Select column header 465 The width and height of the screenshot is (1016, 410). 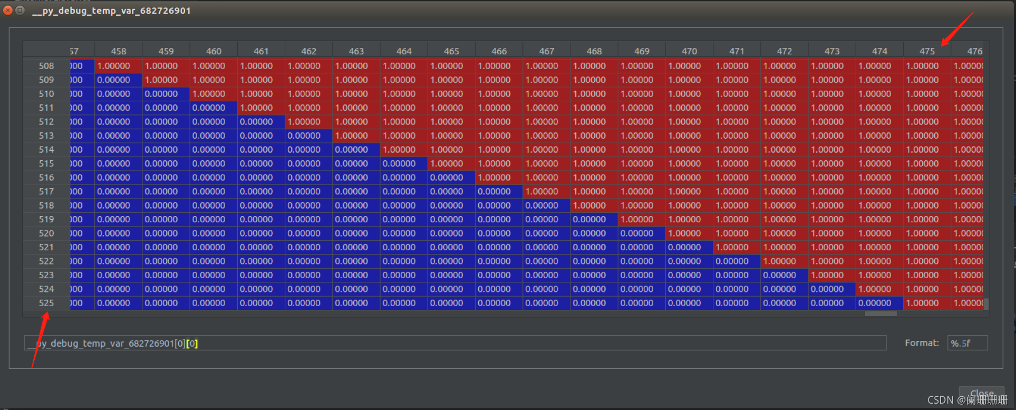click(x=451, y=51)
